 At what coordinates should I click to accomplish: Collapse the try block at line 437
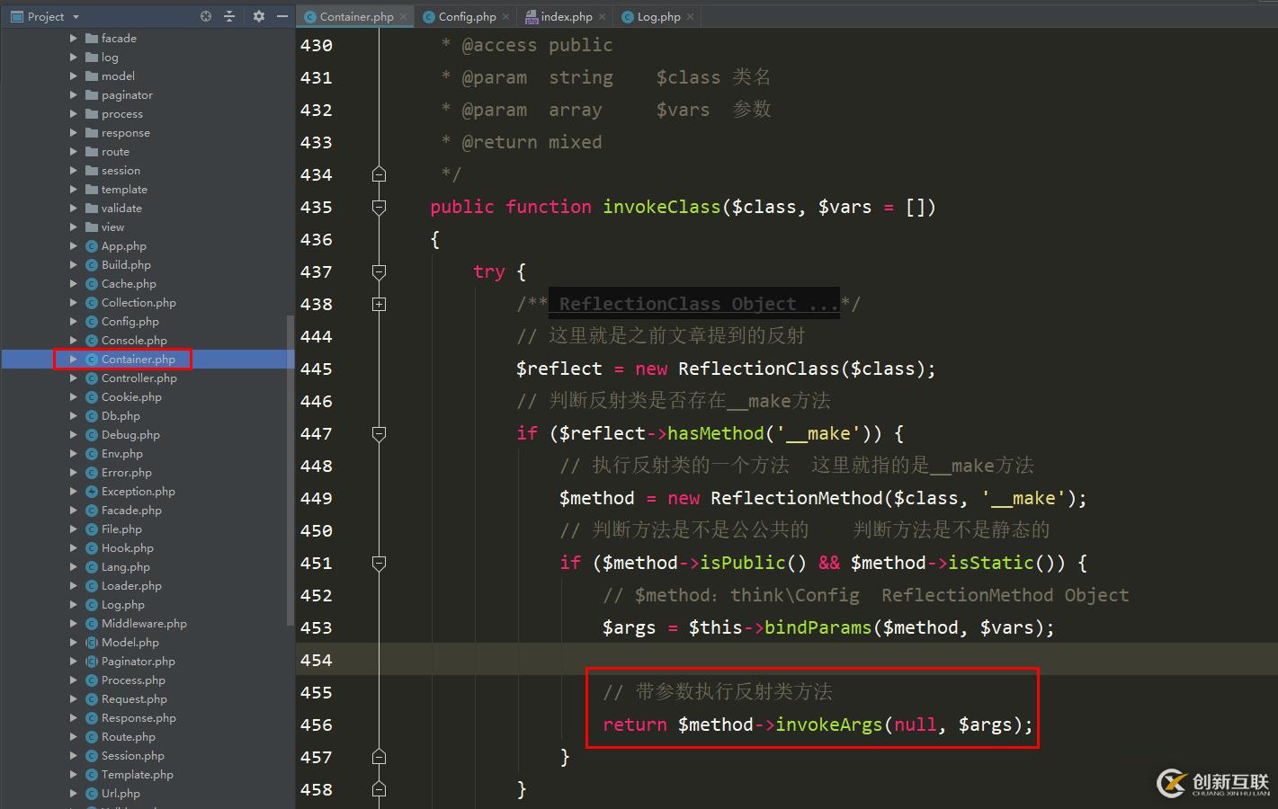[379, 272]
